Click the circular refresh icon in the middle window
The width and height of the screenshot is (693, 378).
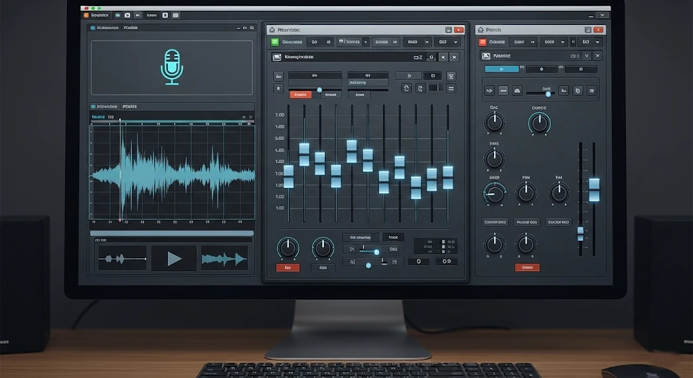coord(407,89)
